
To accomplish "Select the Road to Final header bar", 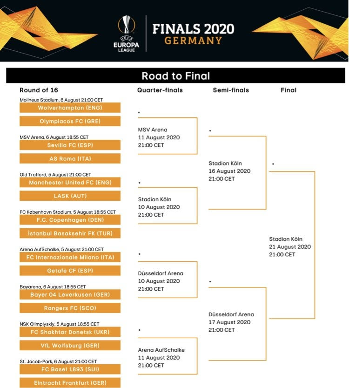I will (175, 76).
